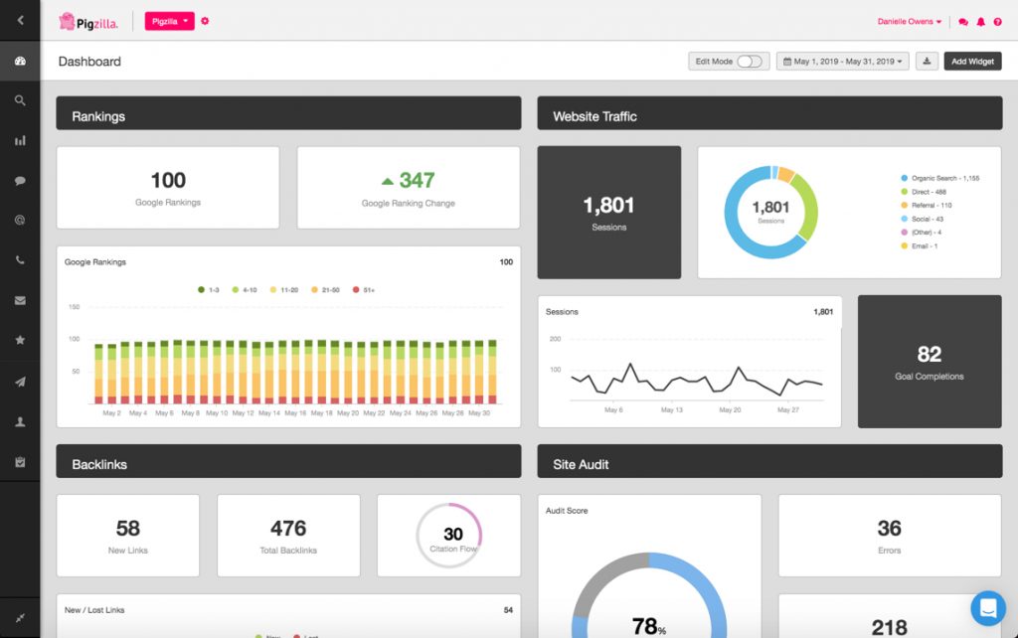The height and width of the screenshot is (638, 1018).
Task: Select the 36 Errors card
Action: coord(890,536)
